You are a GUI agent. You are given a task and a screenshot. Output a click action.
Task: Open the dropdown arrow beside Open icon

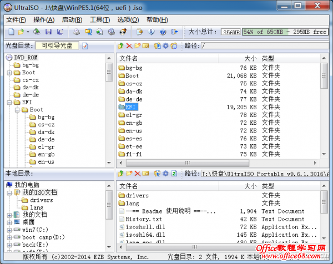click(28, 32)
